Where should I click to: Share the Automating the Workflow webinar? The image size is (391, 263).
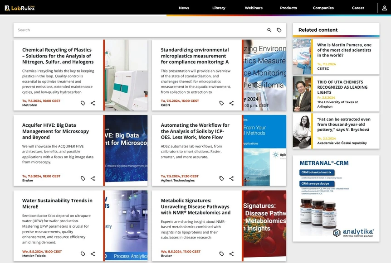click(231, 178)
